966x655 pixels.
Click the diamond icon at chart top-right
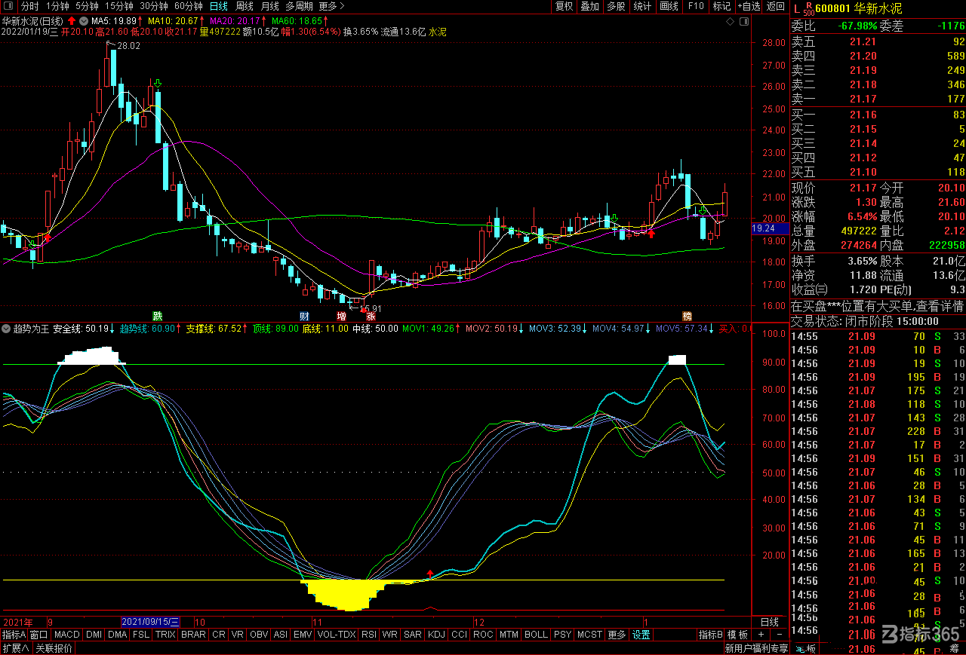point(730,21)
